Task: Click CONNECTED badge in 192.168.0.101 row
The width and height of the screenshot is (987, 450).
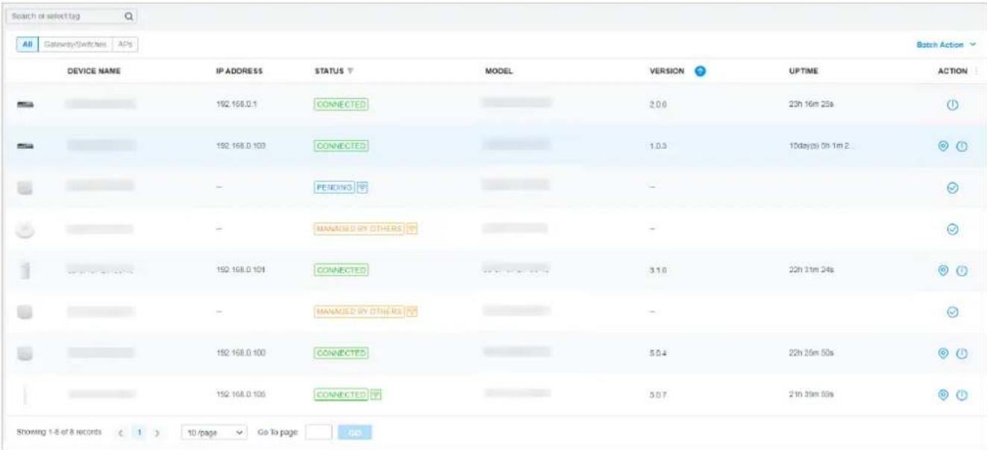Action: click(x=341, y=270)
